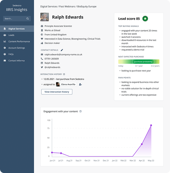This screenshot has height=173, width=170.
Task: Open Digital Services in the sidebar
Action: [17, 29]
